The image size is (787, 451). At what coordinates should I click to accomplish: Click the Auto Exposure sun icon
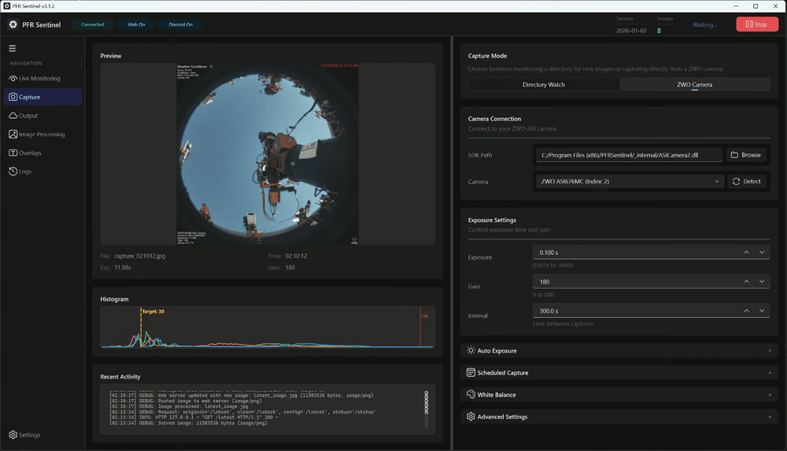pyautogui.click(x=471, y=350)
